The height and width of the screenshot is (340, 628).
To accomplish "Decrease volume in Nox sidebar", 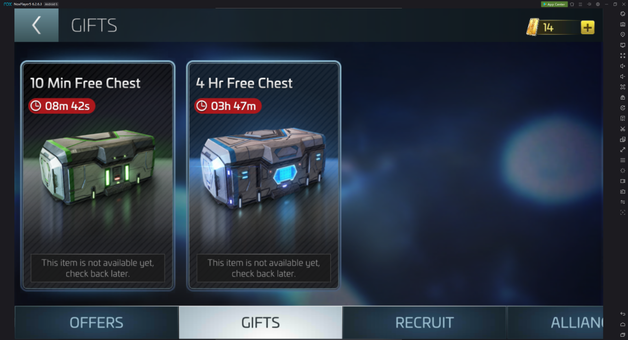I will click(x=623, y=76).
